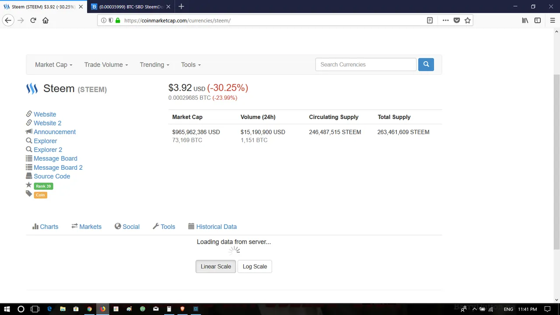Open the Markets tab
This screenshot has width=560, height=315.
[x=87, y=227]
